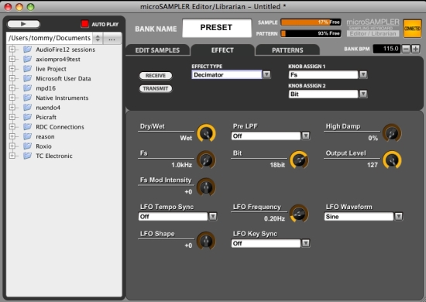Click the Fs Mod Intensity knob
This screenshot has width=426, height=302.
coord(206,187)
